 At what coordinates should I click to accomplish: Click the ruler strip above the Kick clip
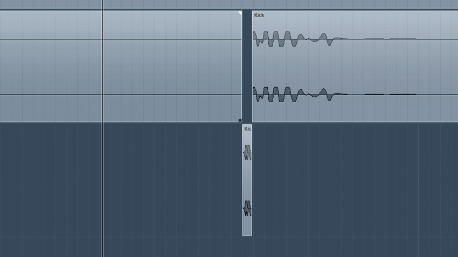point(355,4)
